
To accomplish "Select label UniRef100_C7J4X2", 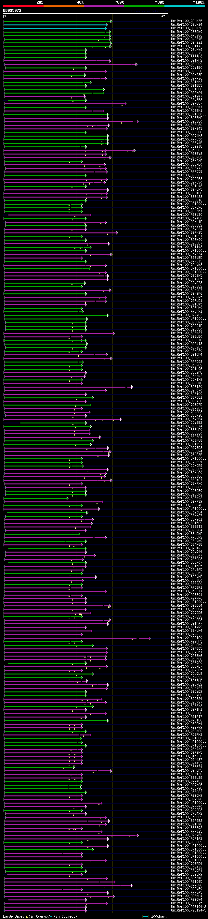I will coord(187,813).
